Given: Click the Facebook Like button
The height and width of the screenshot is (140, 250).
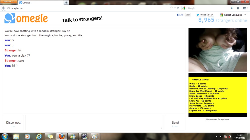Looking at the screenshot, I should [180, 15].
